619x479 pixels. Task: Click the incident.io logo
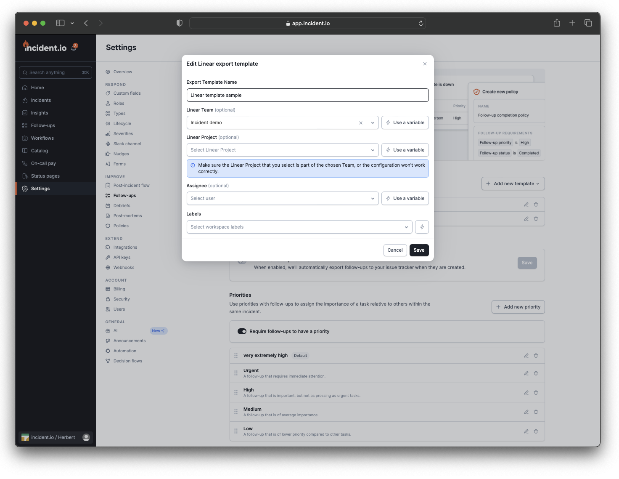(x=45, y=47)
